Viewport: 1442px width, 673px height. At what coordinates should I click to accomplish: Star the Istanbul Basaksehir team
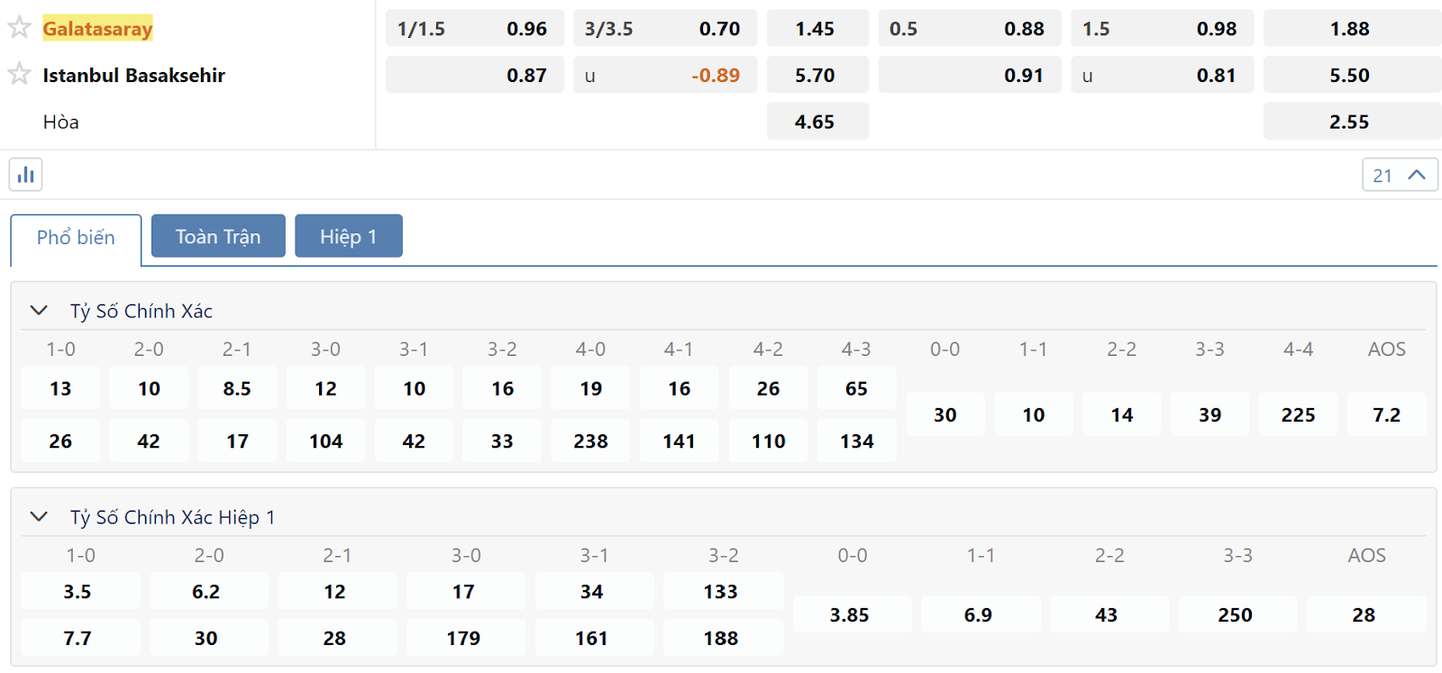point(19,74)
